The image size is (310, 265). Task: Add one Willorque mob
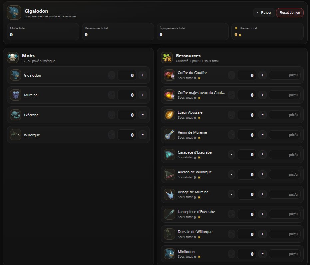(143, 135)
